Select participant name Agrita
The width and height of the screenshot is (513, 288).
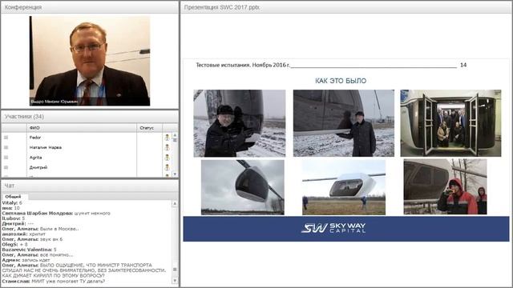[x=35, y=158]
